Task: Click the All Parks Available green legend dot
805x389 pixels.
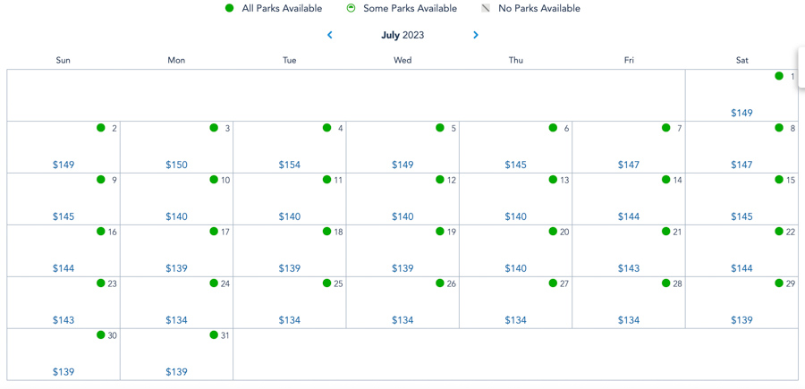Action: click(x=230, y=9)
